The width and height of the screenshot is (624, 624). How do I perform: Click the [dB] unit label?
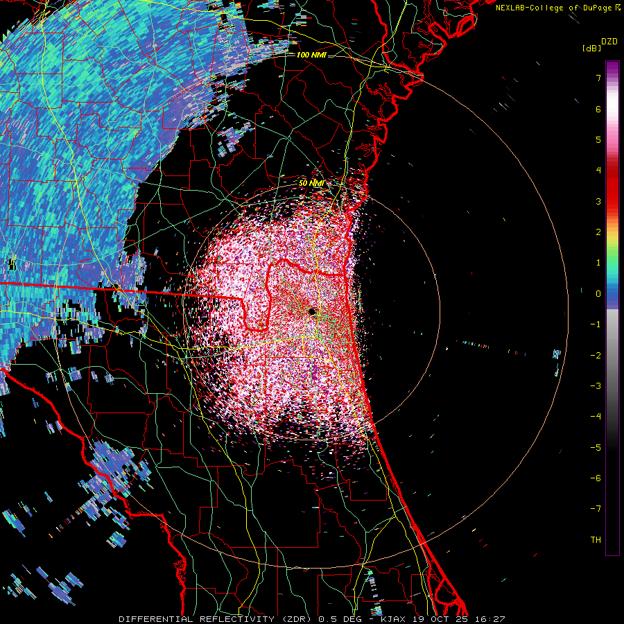[591, 49]
